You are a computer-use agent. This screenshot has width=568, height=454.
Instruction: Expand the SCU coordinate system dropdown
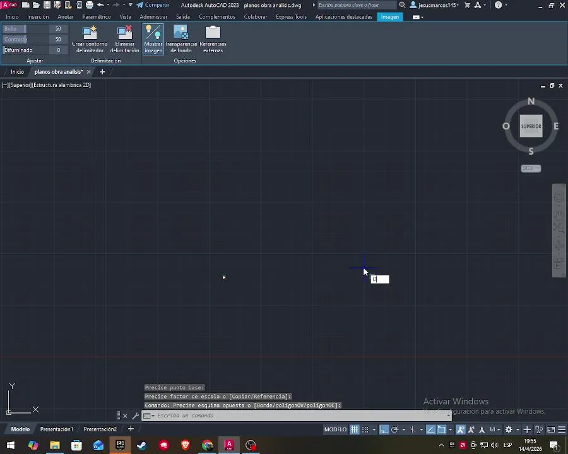531,168
